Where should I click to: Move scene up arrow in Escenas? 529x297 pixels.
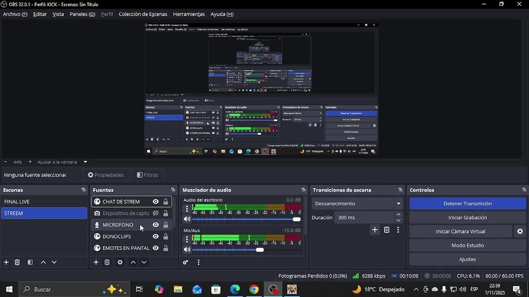pyautogui.click(x=43, y=262)
